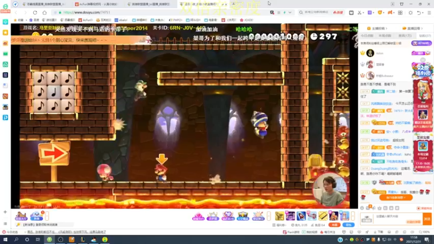Open the taskbar clock and date
The width and height of the screenshot is (434, 244).
[x=414, y=240]
